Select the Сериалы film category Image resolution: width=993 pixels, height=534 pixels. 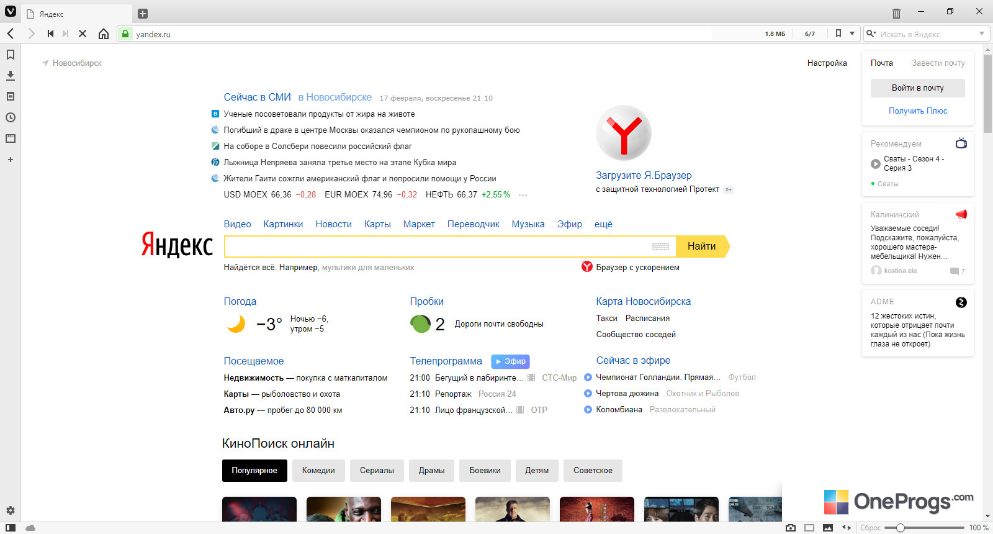(x=377, y=471)
